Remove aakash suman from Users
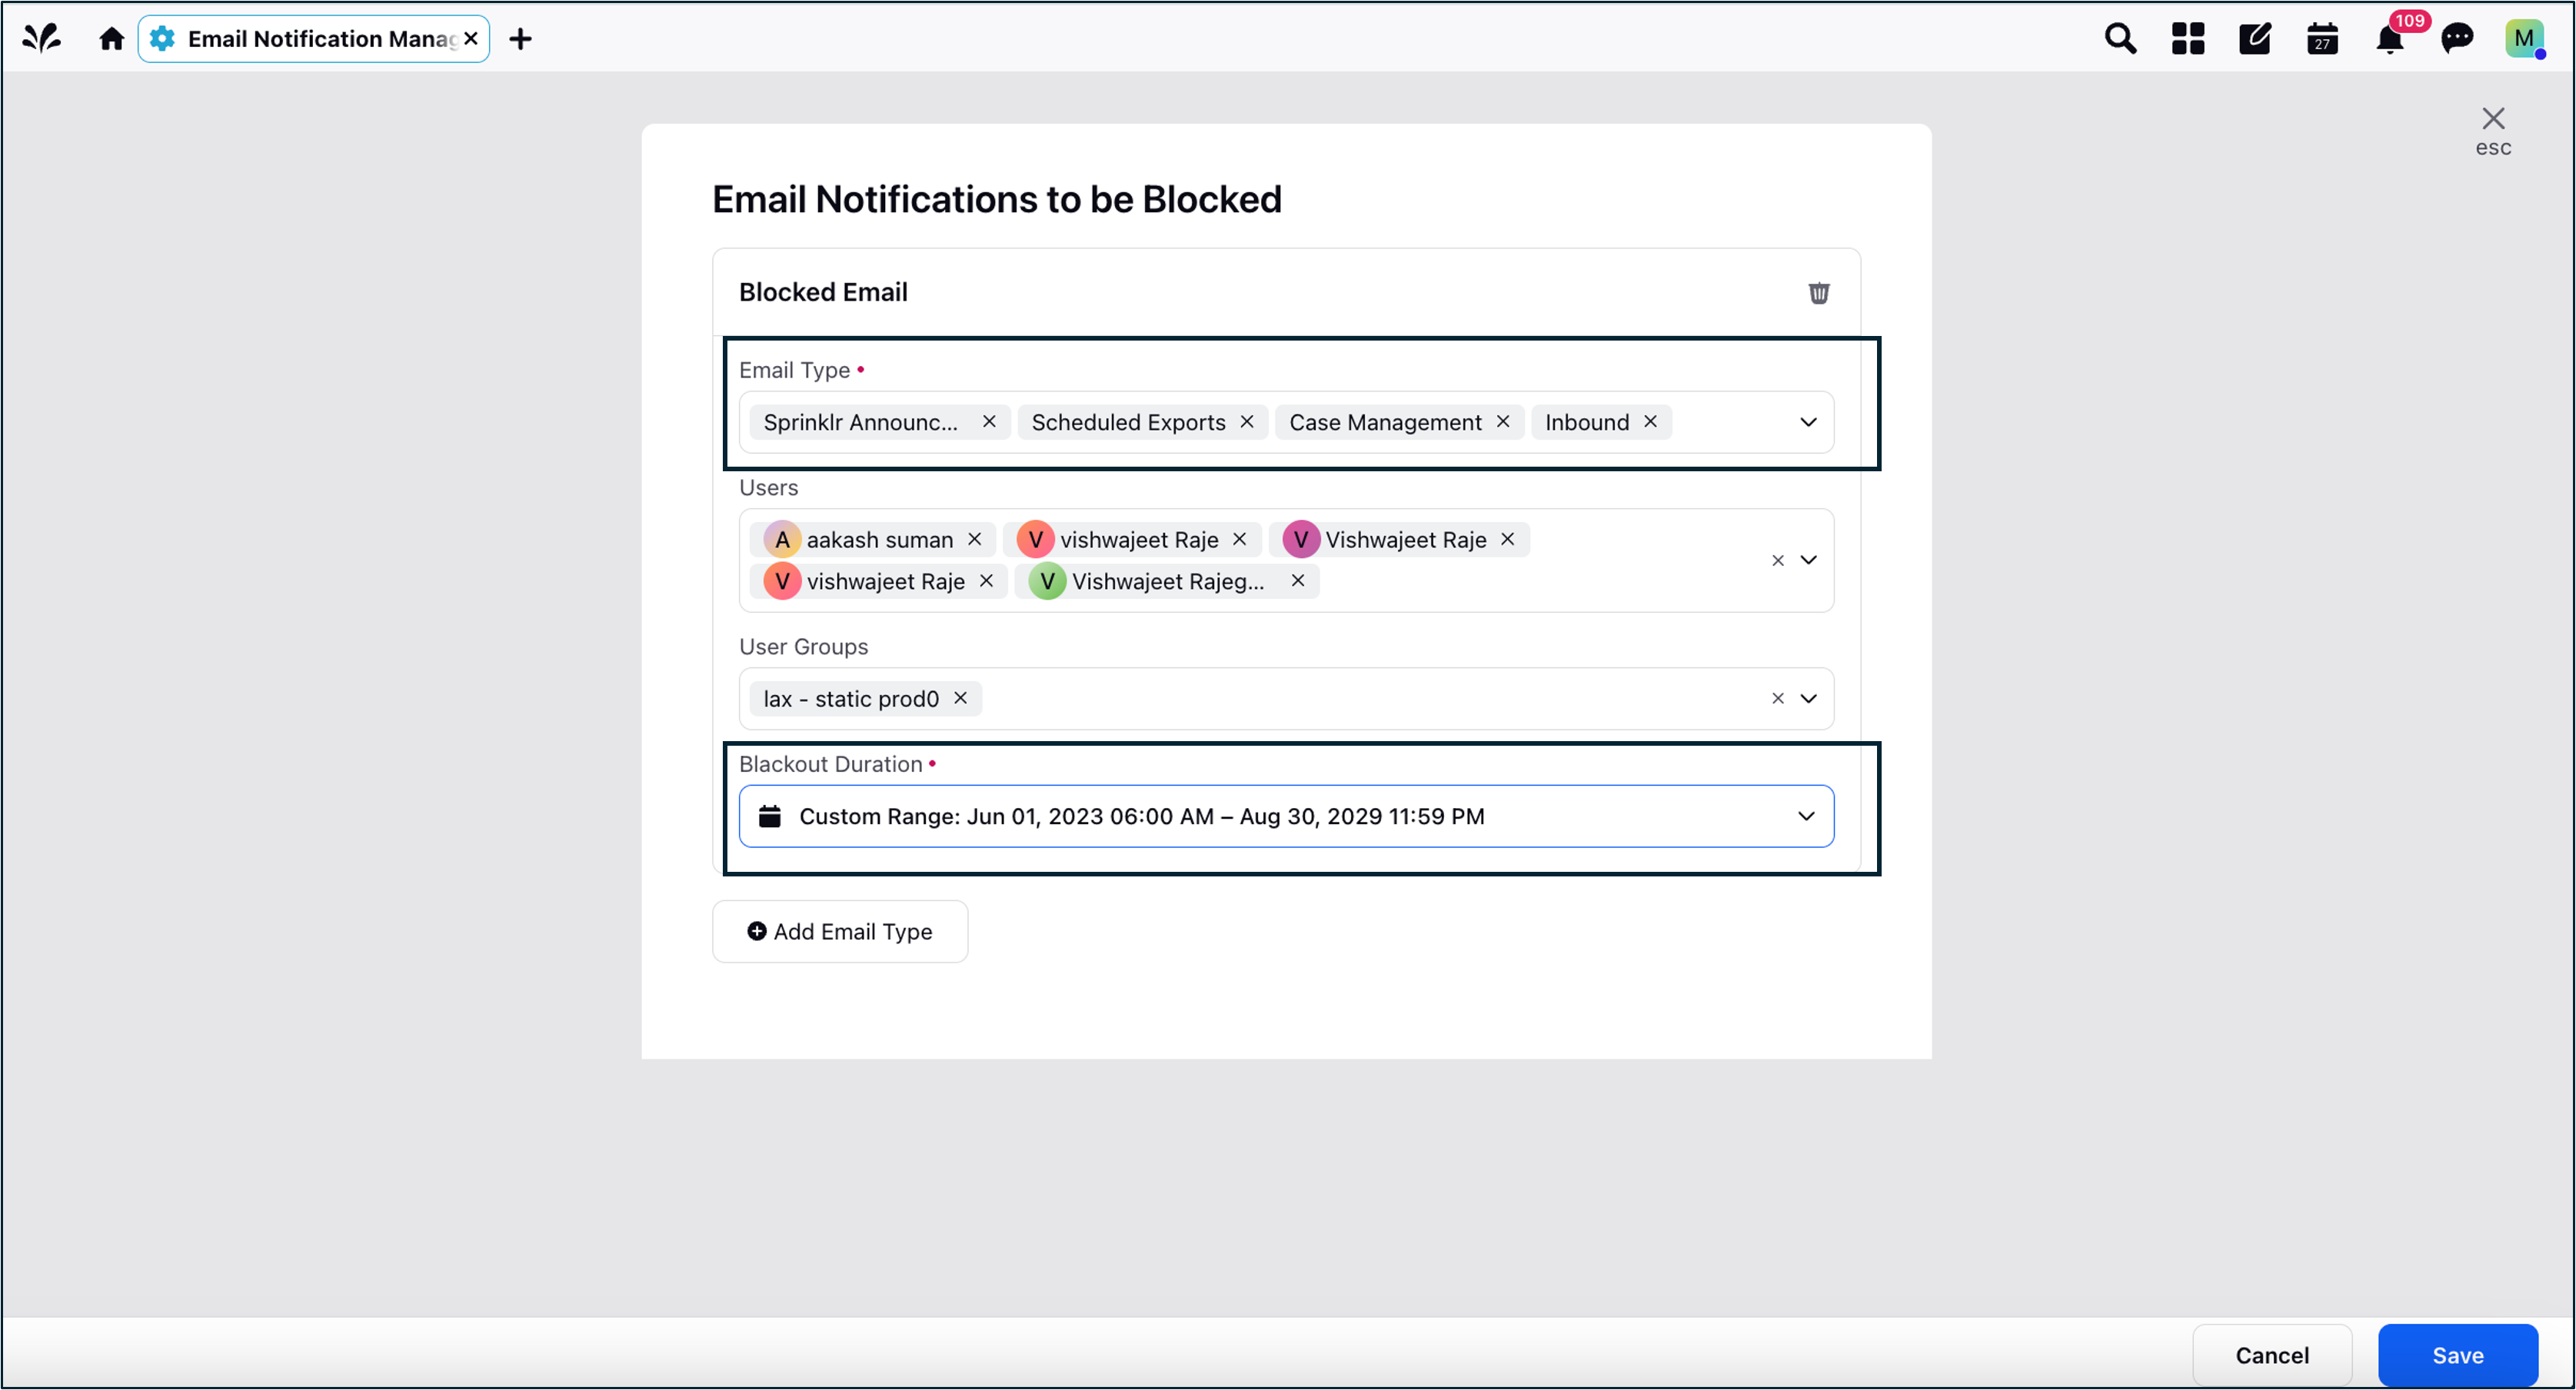2576x1390 pixels. pos(974,540)
